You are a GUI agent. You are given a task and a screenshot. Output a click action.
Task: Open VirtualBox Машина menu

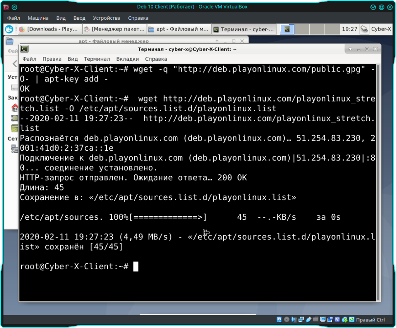click(x=38, y=18)
